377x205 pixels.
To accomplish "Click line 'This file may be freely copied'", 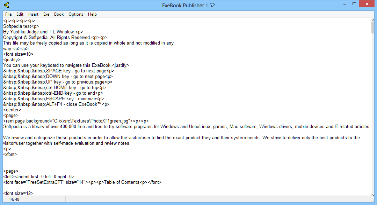I will click(88, 43).
